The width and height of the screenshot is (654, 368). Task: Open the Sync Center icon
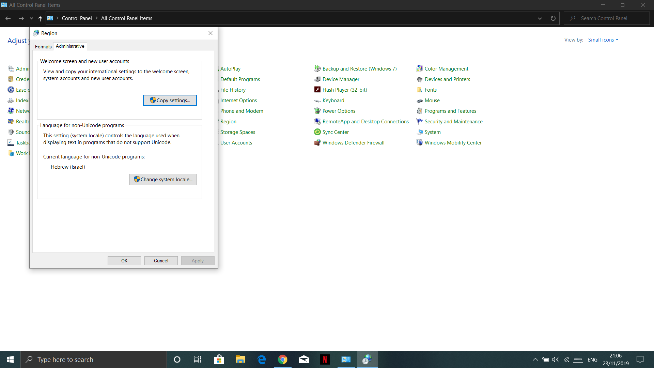pos(317,132)
